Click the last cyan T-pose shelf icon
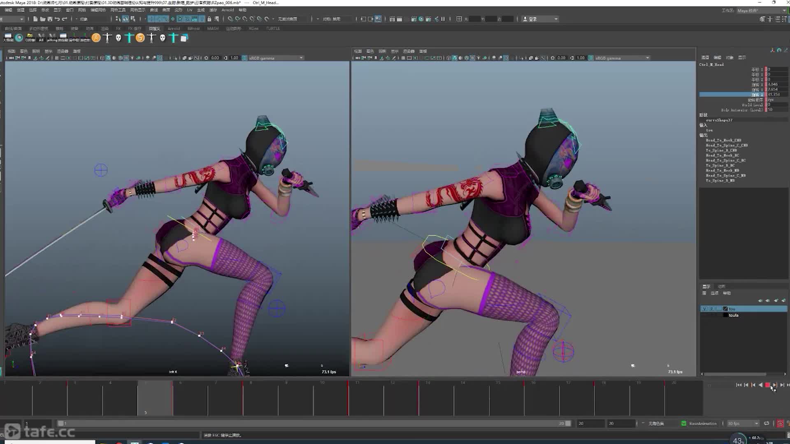This screenshot has width=790, height=444. coord(173,38)
